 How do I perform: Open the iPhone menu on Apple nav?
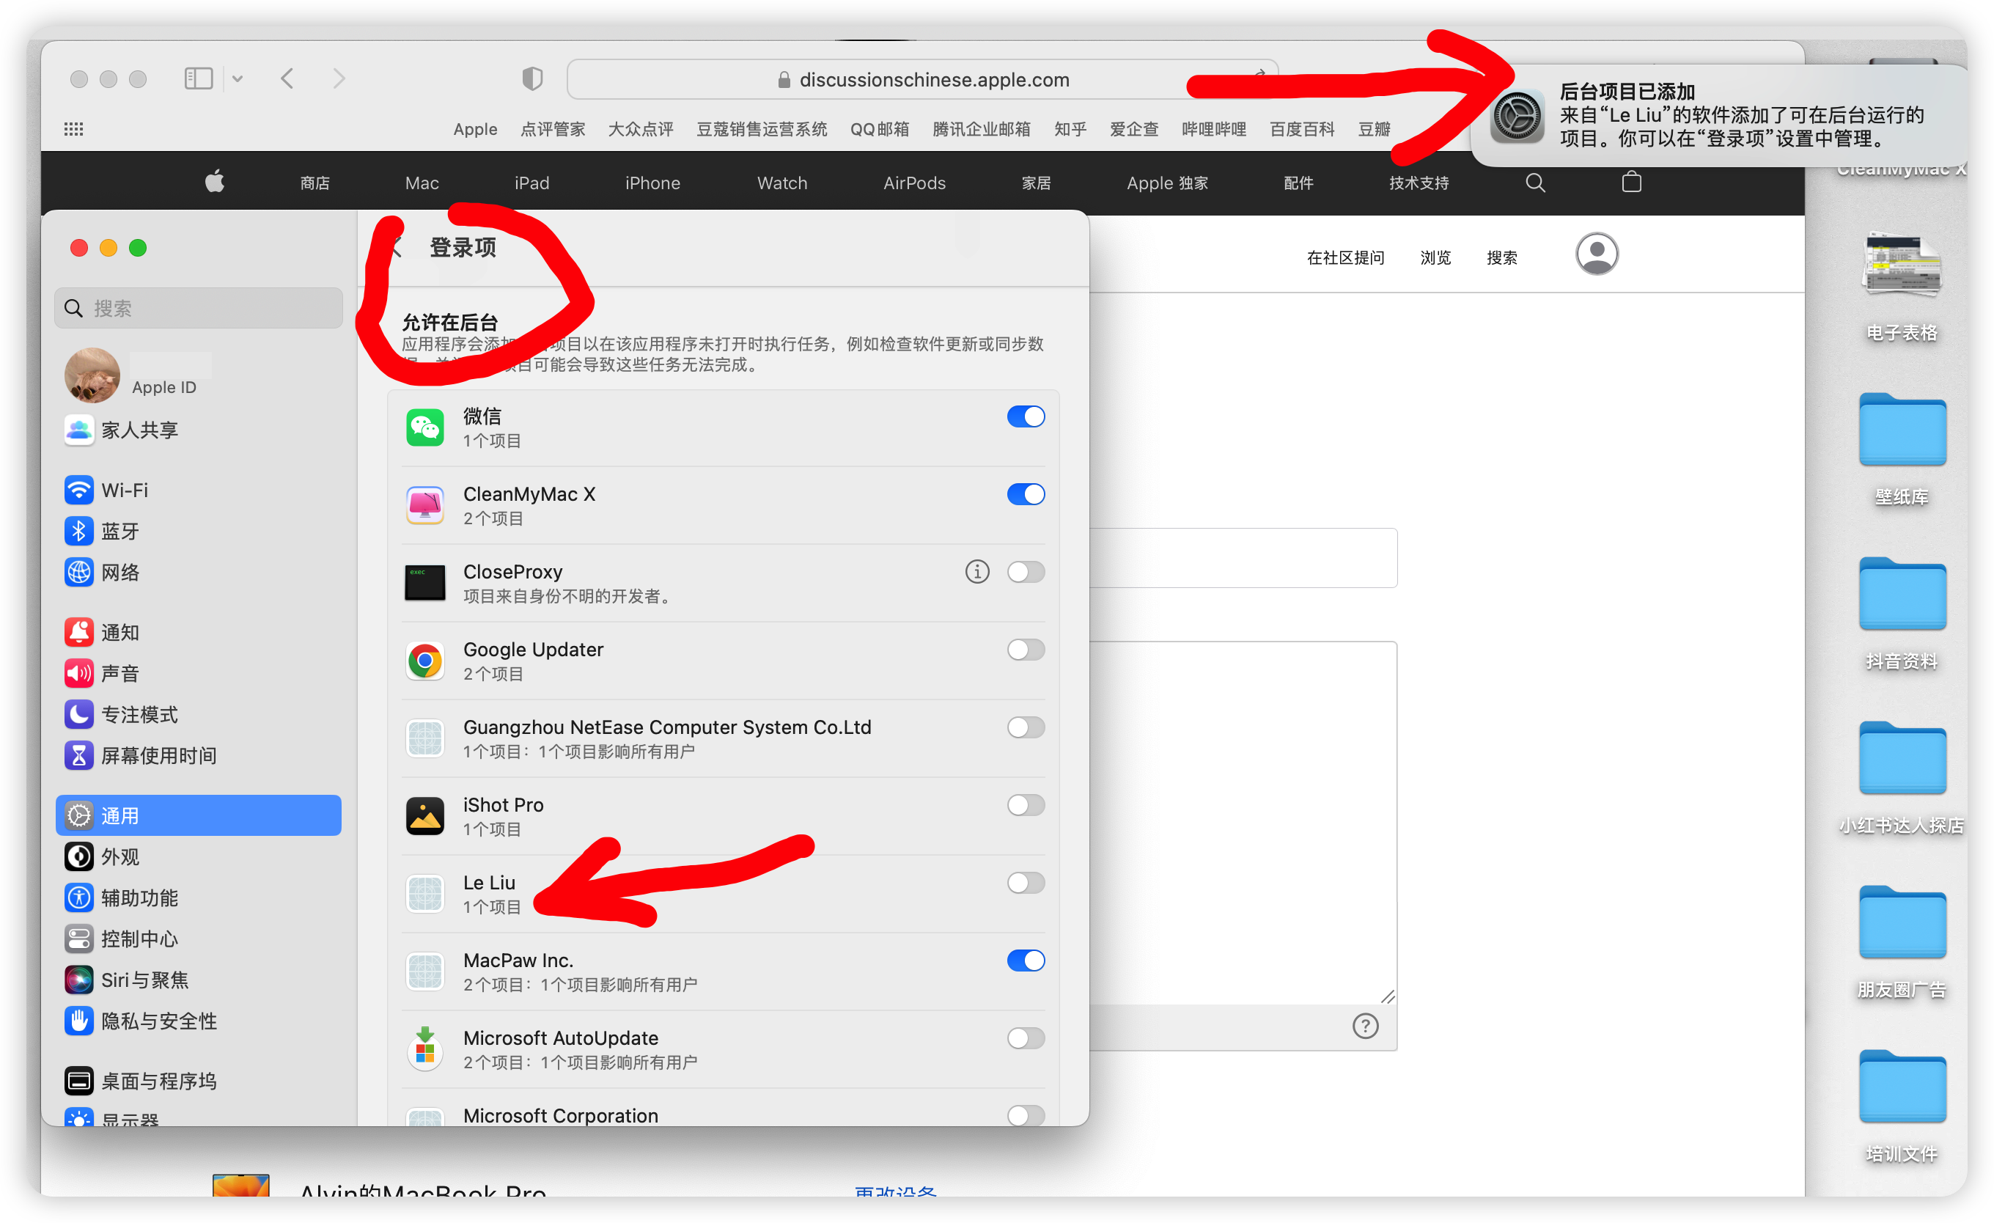[652, 183]
